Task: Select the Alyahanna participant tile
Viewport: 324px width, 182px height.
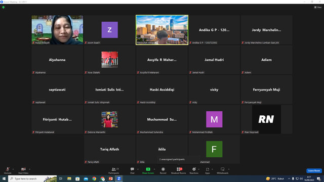Action: coord(57,60)
